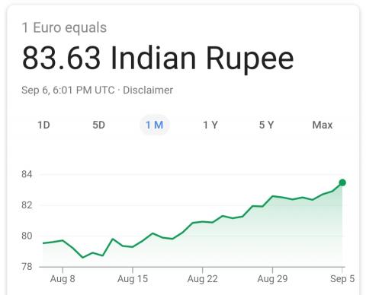The width and height of the screenshot is (366, 295).
Task: Select the 1D time range tab
Action: pos(43,125)
